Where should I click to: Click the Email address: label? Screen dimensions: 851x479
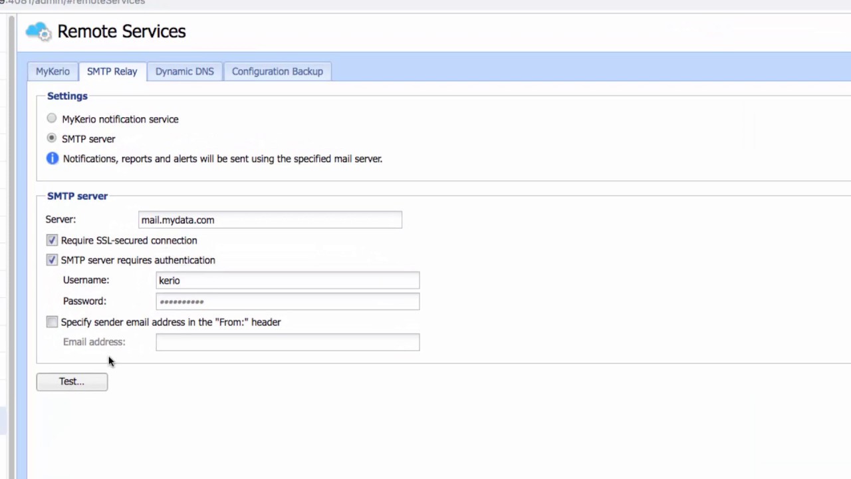pyautogui.click(x=94, y=341)
